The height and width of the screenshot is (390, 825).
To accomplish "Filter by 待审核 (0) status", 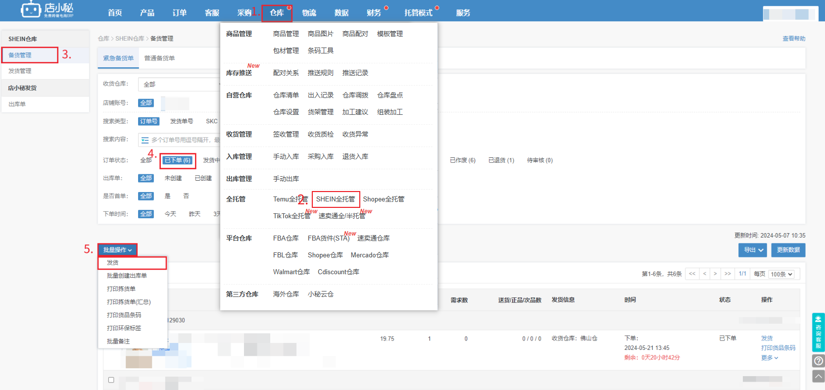I will click(540, 160).
